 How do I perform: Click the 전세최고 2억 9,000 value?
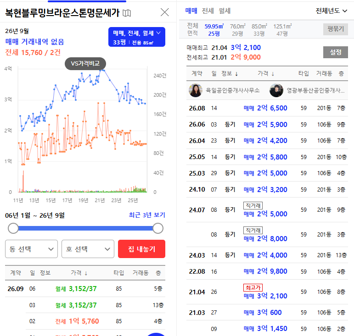246,57
